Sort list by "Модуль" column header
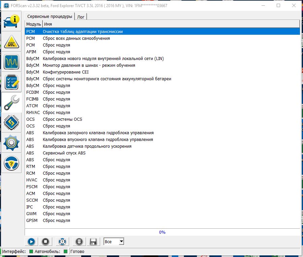 tap(33, 24)
